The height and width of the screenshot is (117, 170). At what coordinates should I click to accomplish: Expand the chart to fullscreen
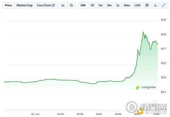pyautogui.click(x=163, y=5)
